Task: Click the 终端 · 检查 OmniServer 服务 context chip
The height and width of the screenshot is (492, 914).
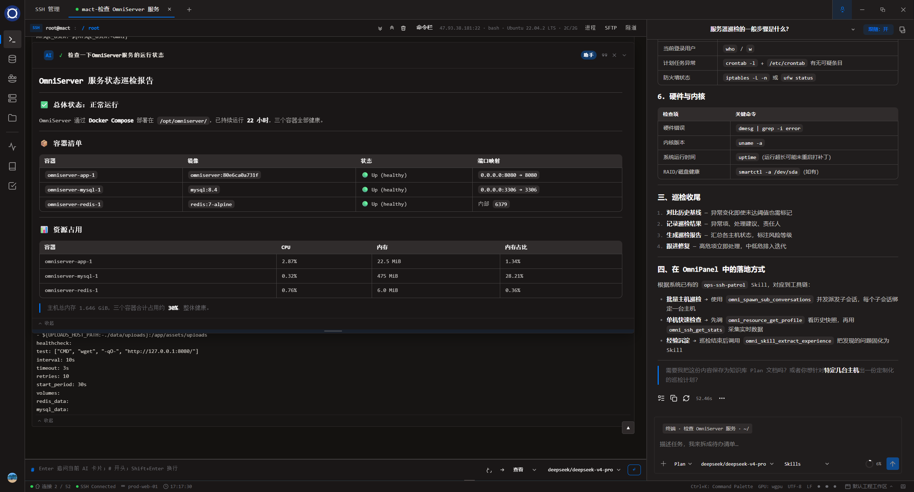Action: pos(707,429)
